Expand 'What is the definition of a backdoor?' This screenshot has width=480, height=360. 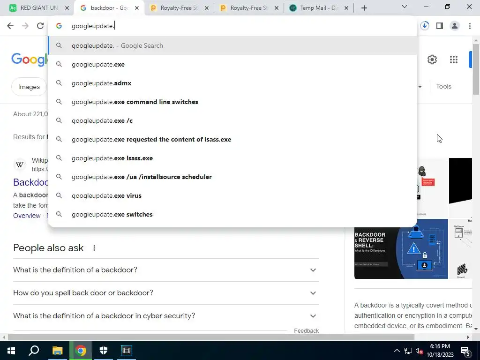[166, 270]
